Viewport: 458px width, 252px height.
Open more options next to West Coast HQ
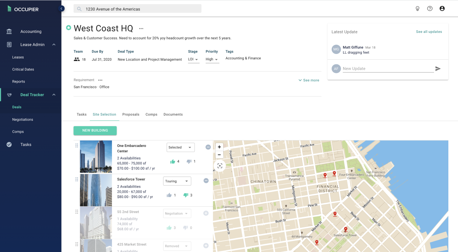pyautogui.click(x=141, y=29)
